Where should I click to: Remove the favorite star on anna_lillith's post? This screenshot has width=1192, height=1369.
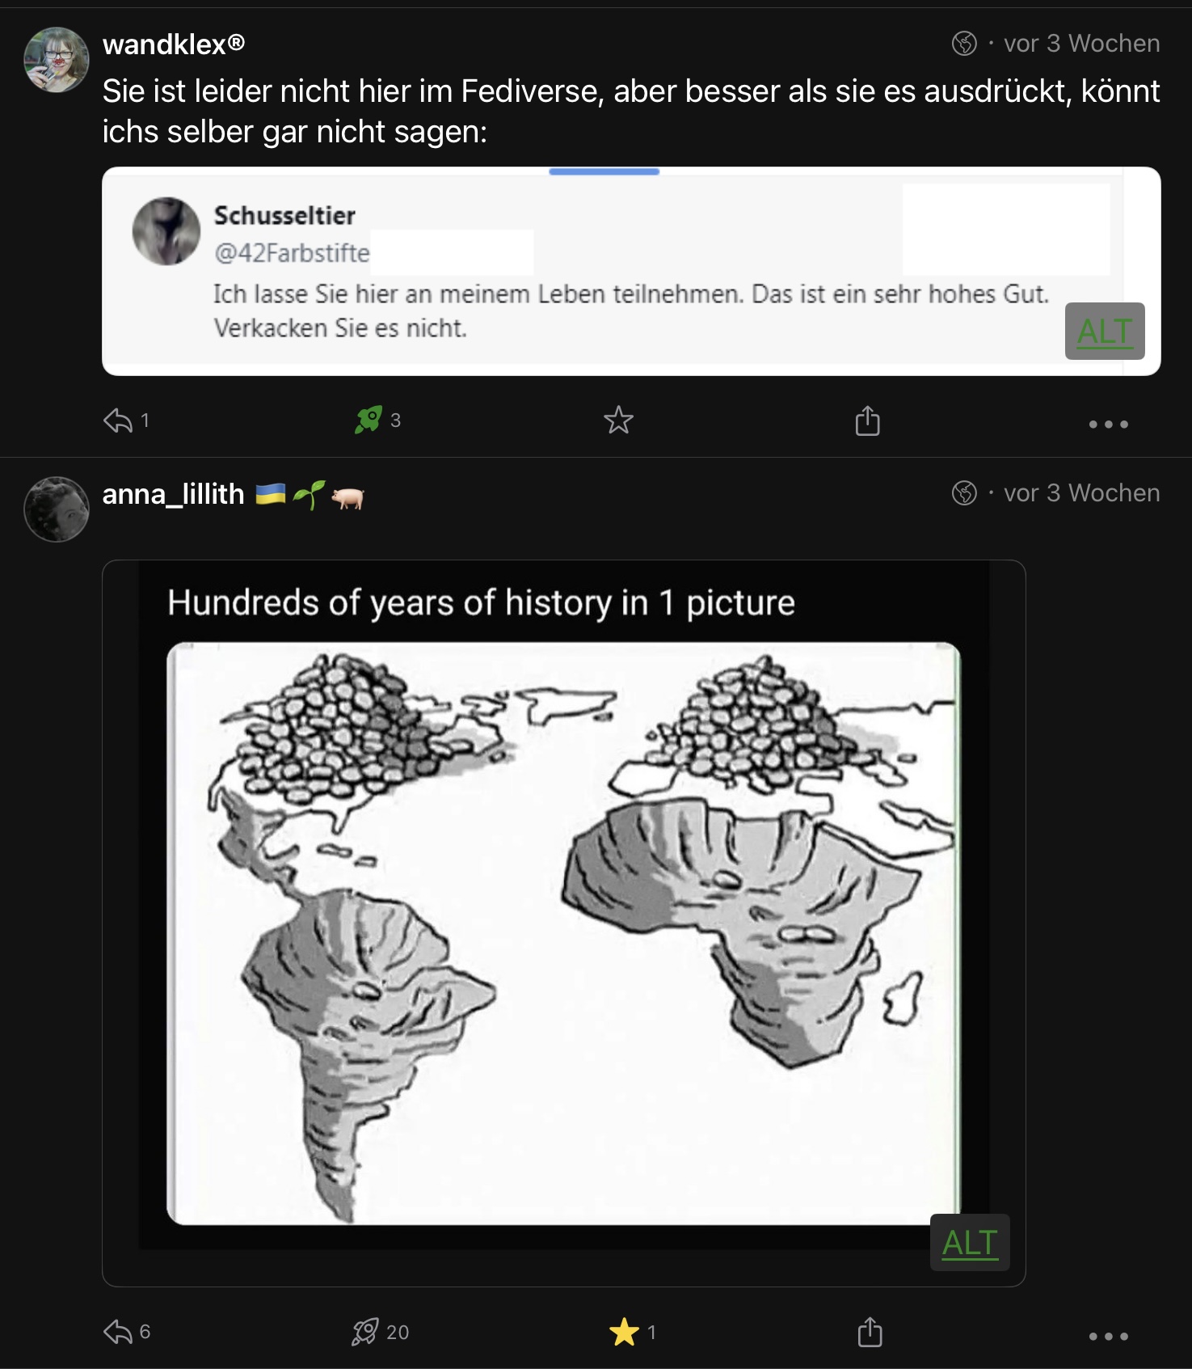[x=624, y=1332]
